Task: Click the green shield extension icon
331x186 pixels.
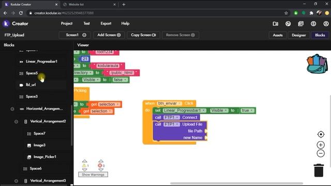Action: click(296, 13)
